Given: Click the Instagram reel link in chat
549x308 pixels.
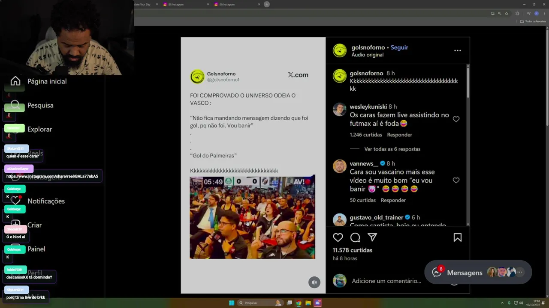Looking at the screenshot, I should click(x=52, y=176).
